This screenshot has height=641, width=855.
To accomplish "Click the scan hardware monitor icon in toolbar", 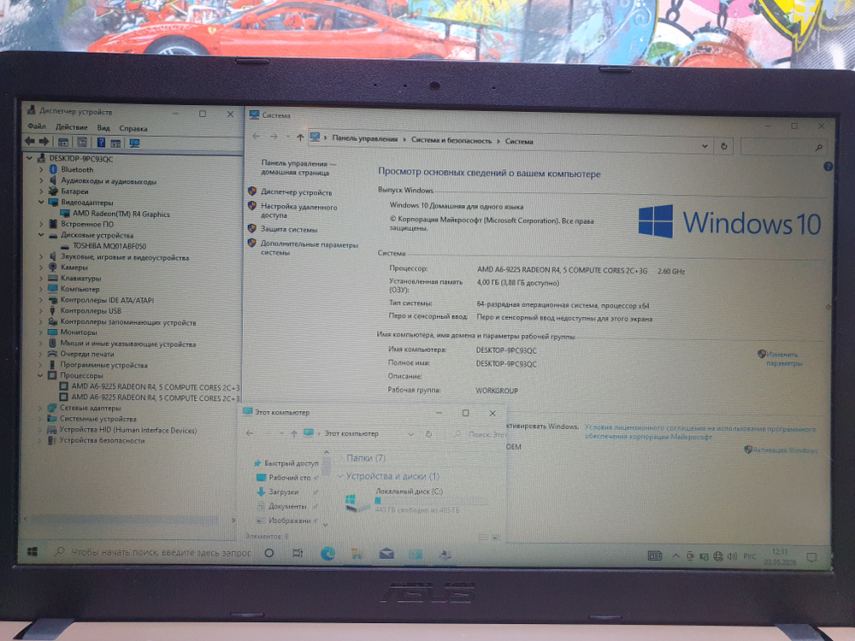I will (135, 143).
